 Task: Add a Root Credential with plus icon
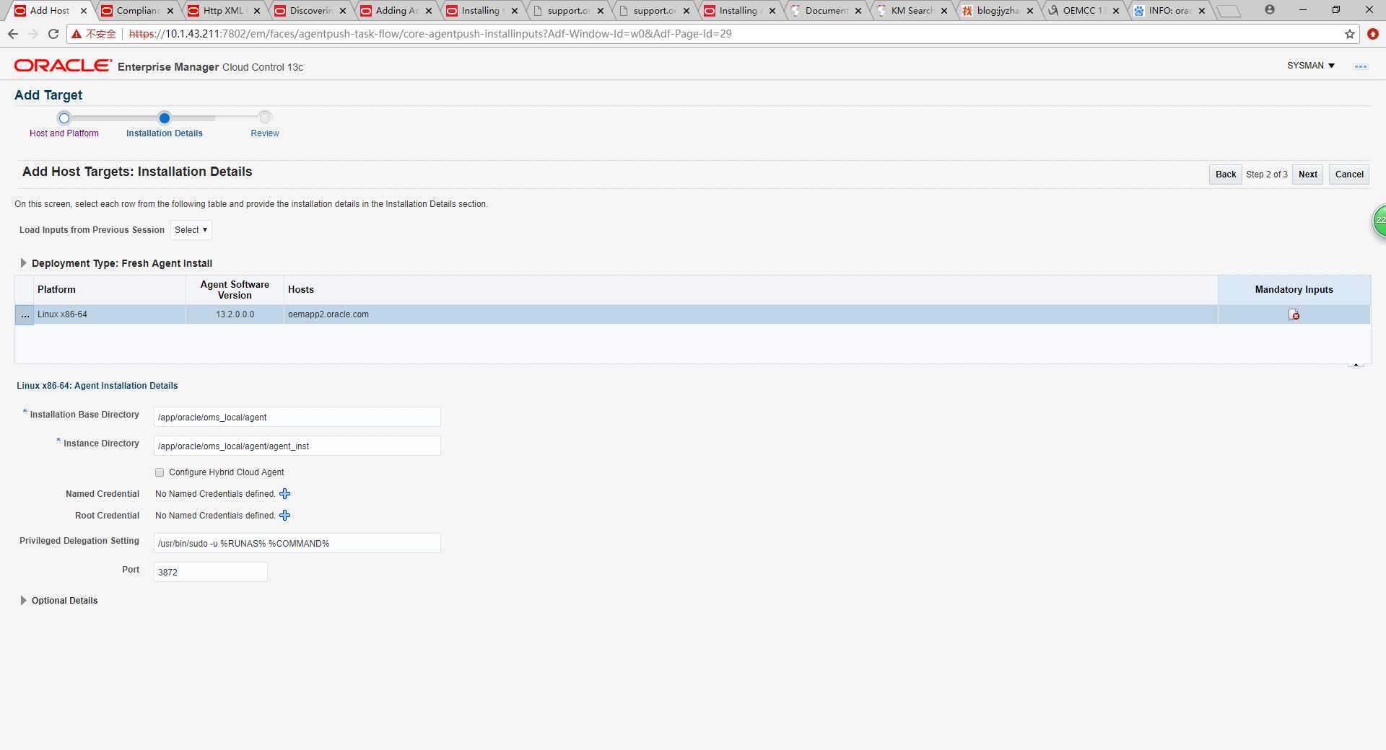coord(285,516)
